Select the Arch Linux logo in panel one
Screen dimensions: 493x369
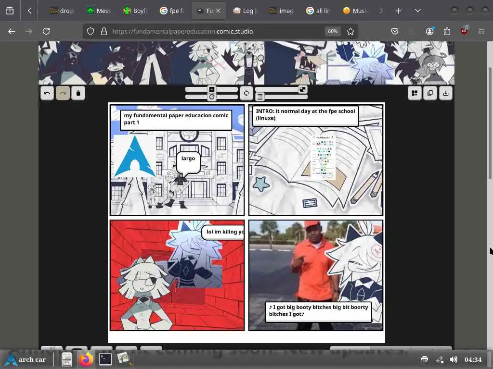coord(135,156)
